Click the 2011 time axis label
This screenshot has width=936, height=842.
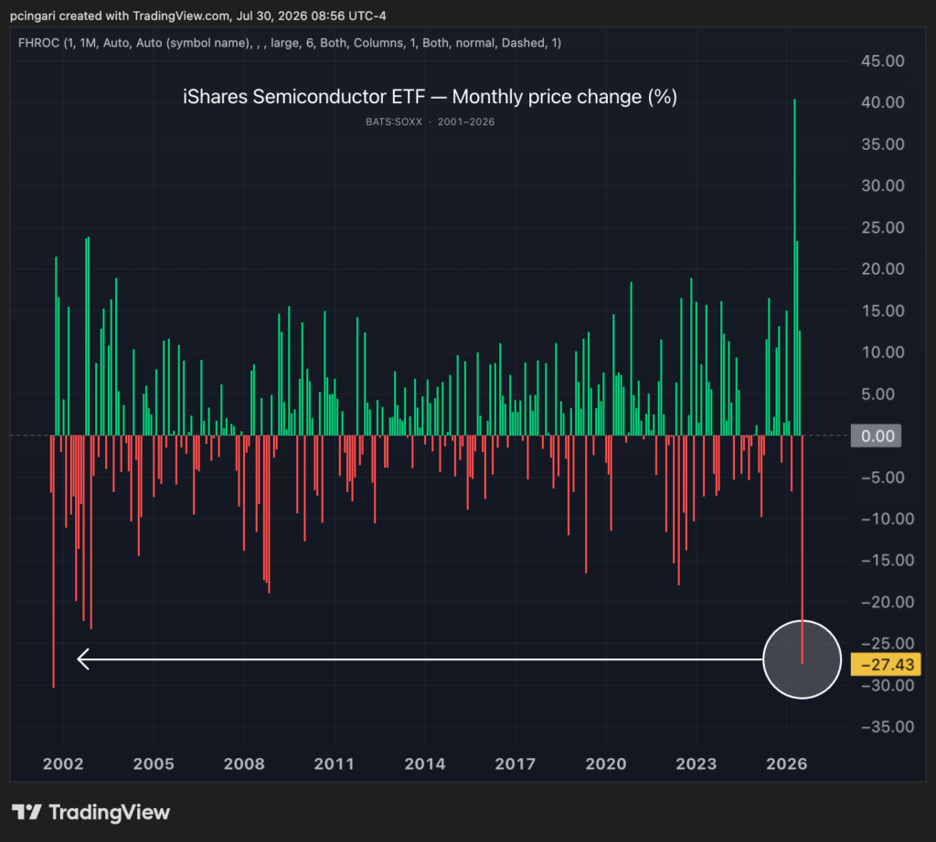[335, 763]
